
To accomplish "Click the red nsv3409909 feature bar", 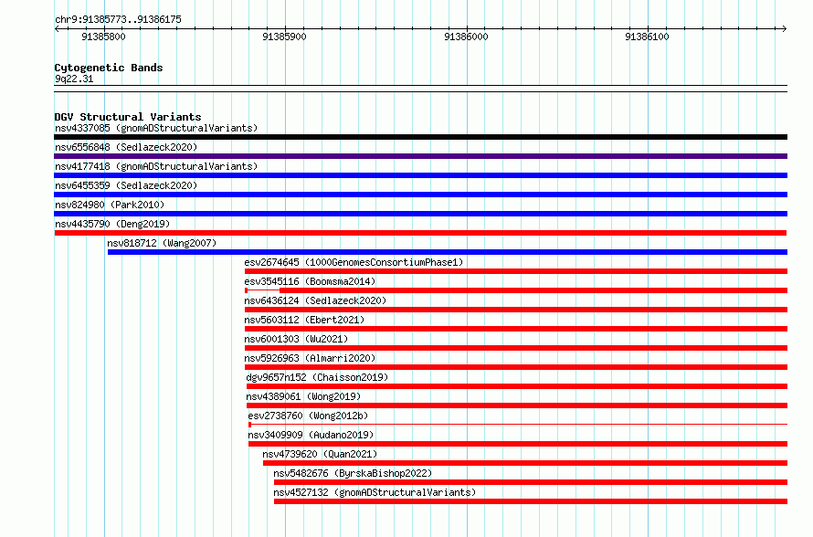I will tap(518, 444).
